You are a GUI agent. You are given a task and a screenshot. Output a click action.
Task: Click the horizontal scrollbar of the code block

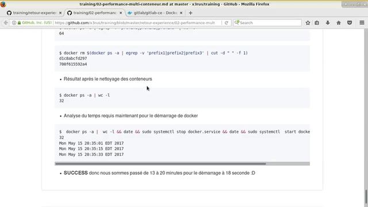160,163
